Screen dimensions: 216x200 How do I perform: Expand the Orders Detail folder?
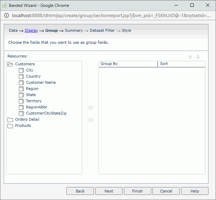pos(10,120)
